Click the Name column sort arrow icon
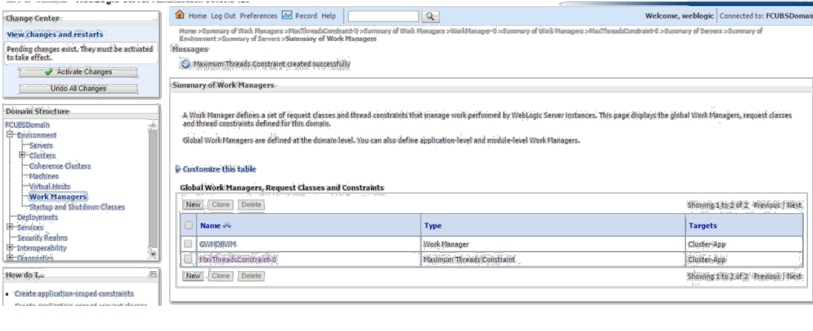 tap(227, 226)
